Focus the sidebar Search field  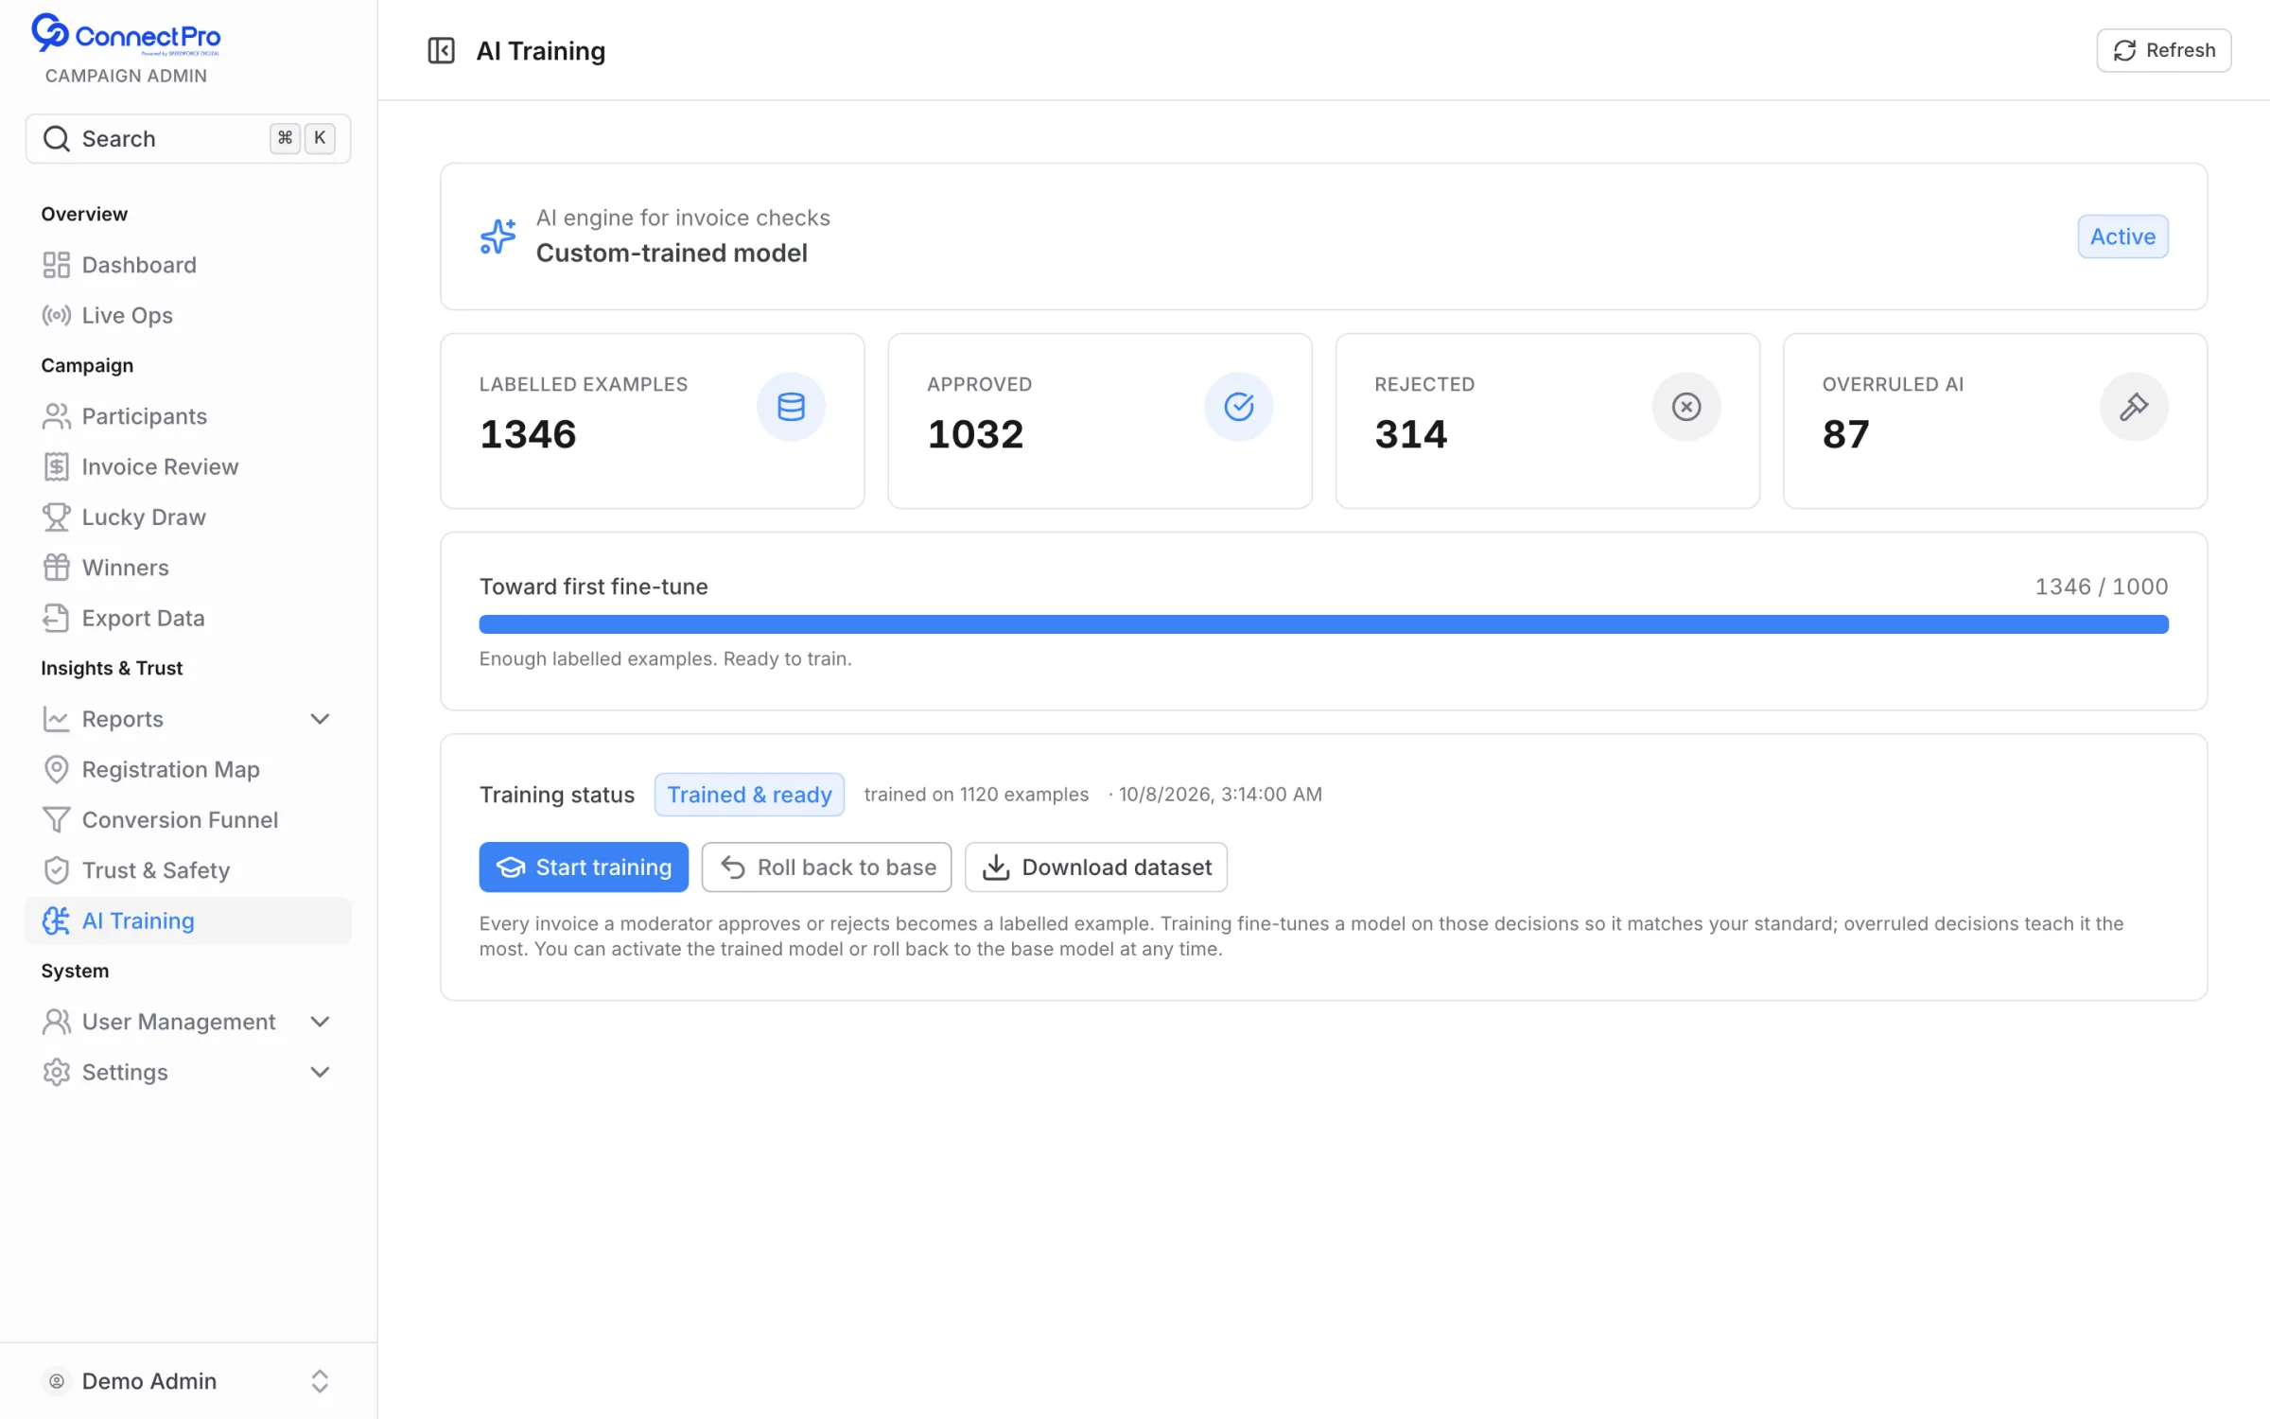188,139
